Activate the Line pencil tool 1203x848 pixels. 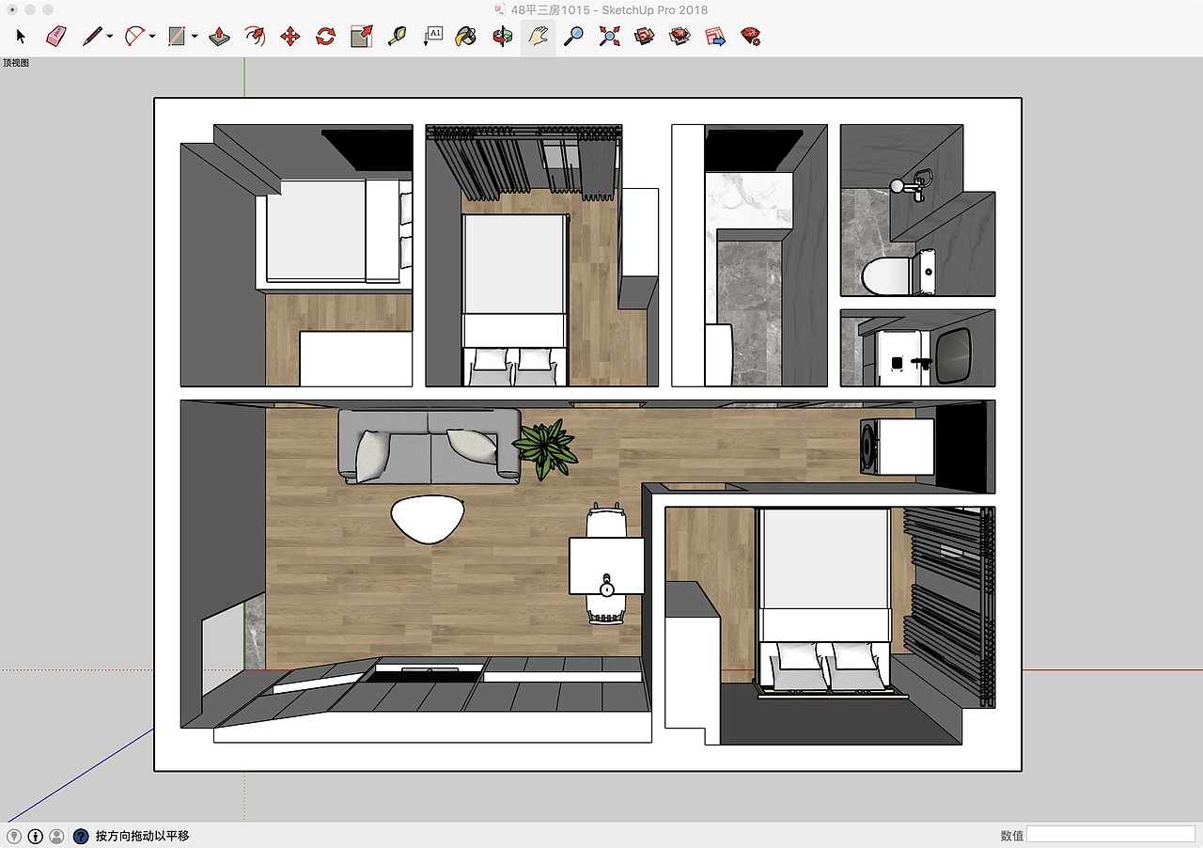(91, 37)
